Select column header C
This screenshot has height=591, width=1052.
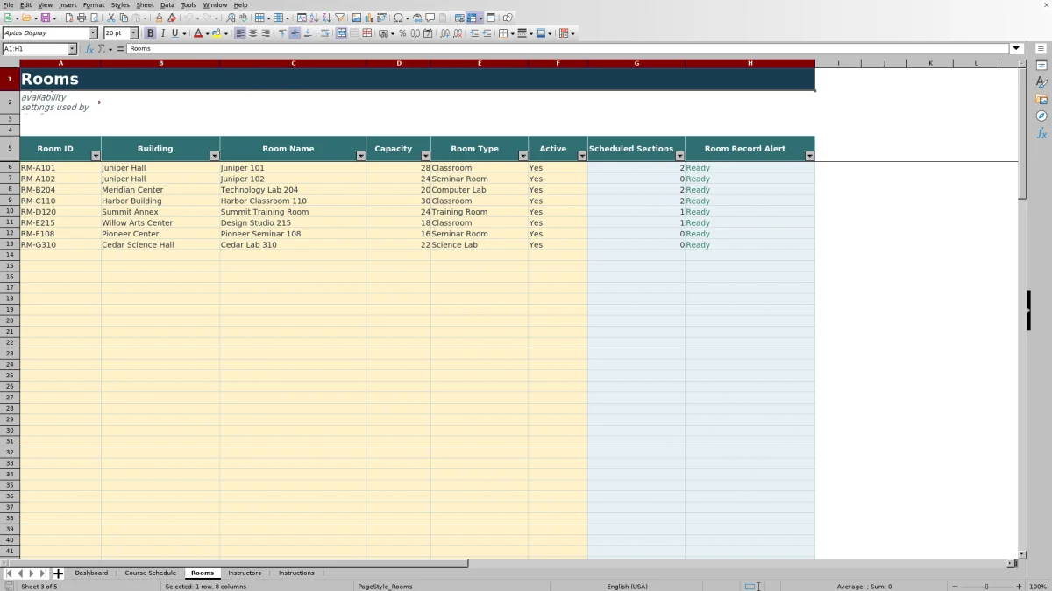pos(293,63)
